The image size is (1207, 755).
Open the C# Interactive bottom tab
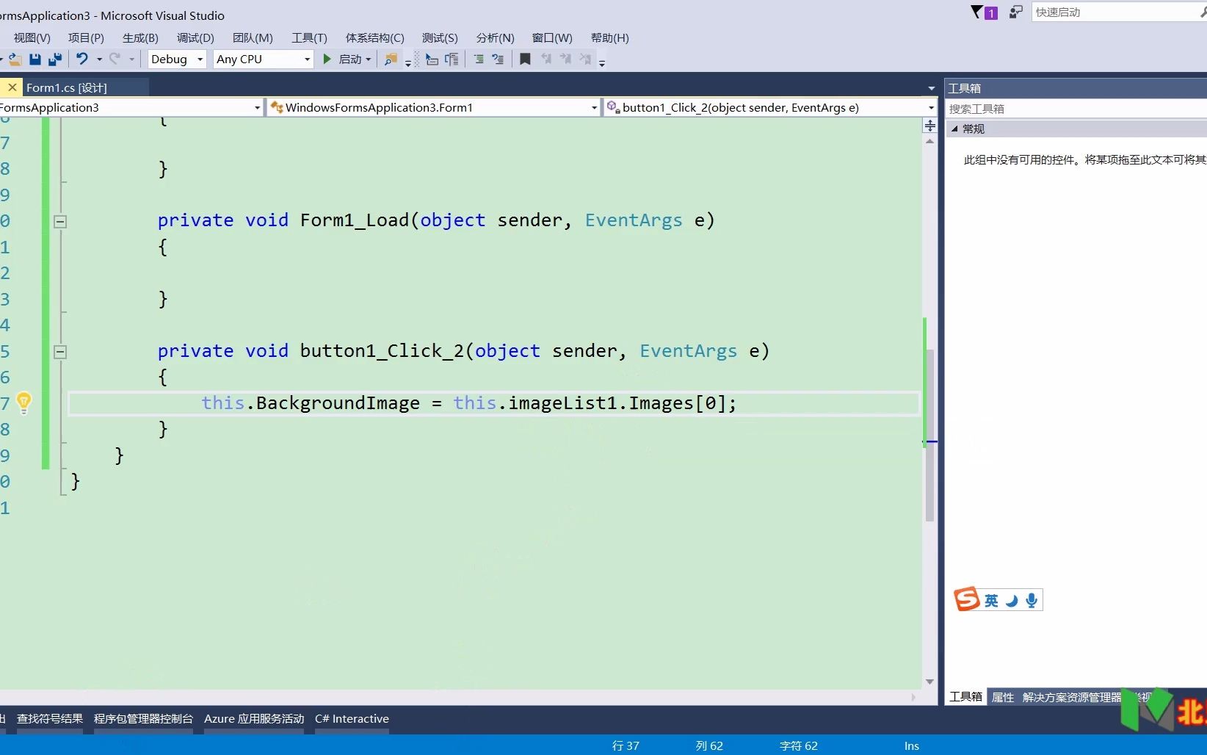[352, 718]
